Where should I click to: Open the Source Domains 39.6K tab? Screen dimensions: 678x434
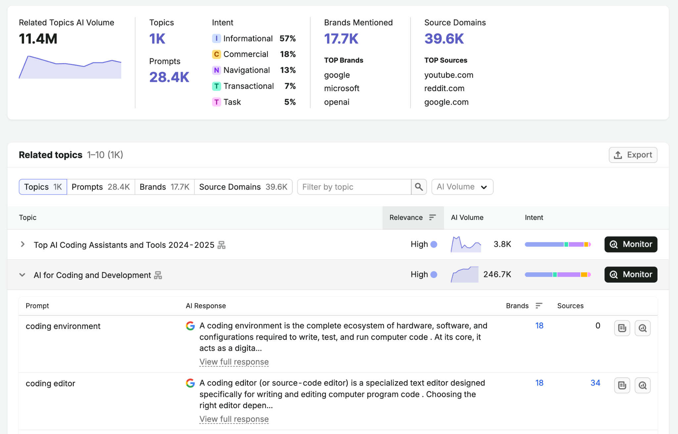click(243, 187)
